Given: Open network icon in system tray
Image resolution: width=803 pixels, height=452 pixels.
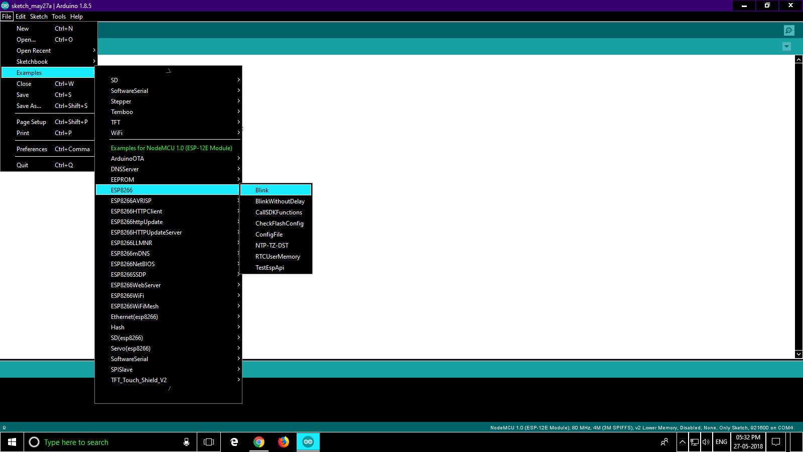Looking at the screenshot, I should (x=695, y=442).
